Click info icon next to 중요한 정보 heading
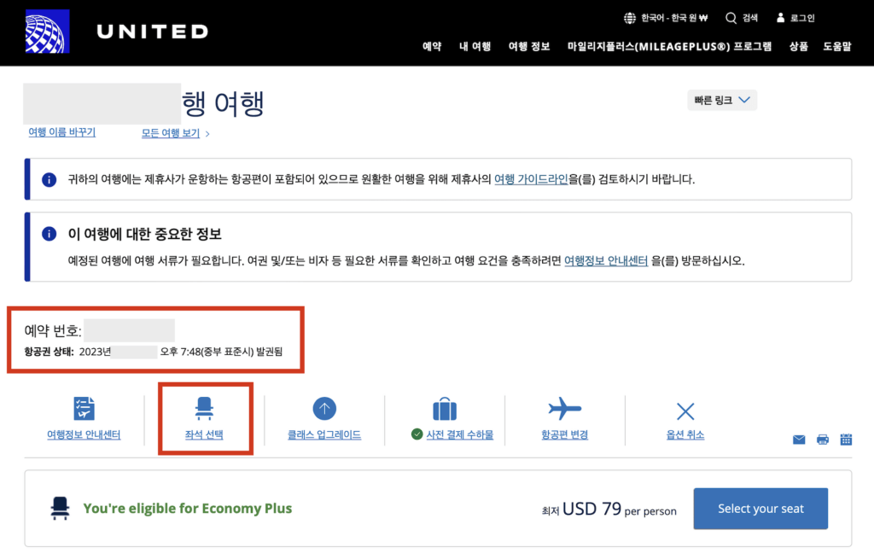The image size is (874, 559). click(49, 234)
